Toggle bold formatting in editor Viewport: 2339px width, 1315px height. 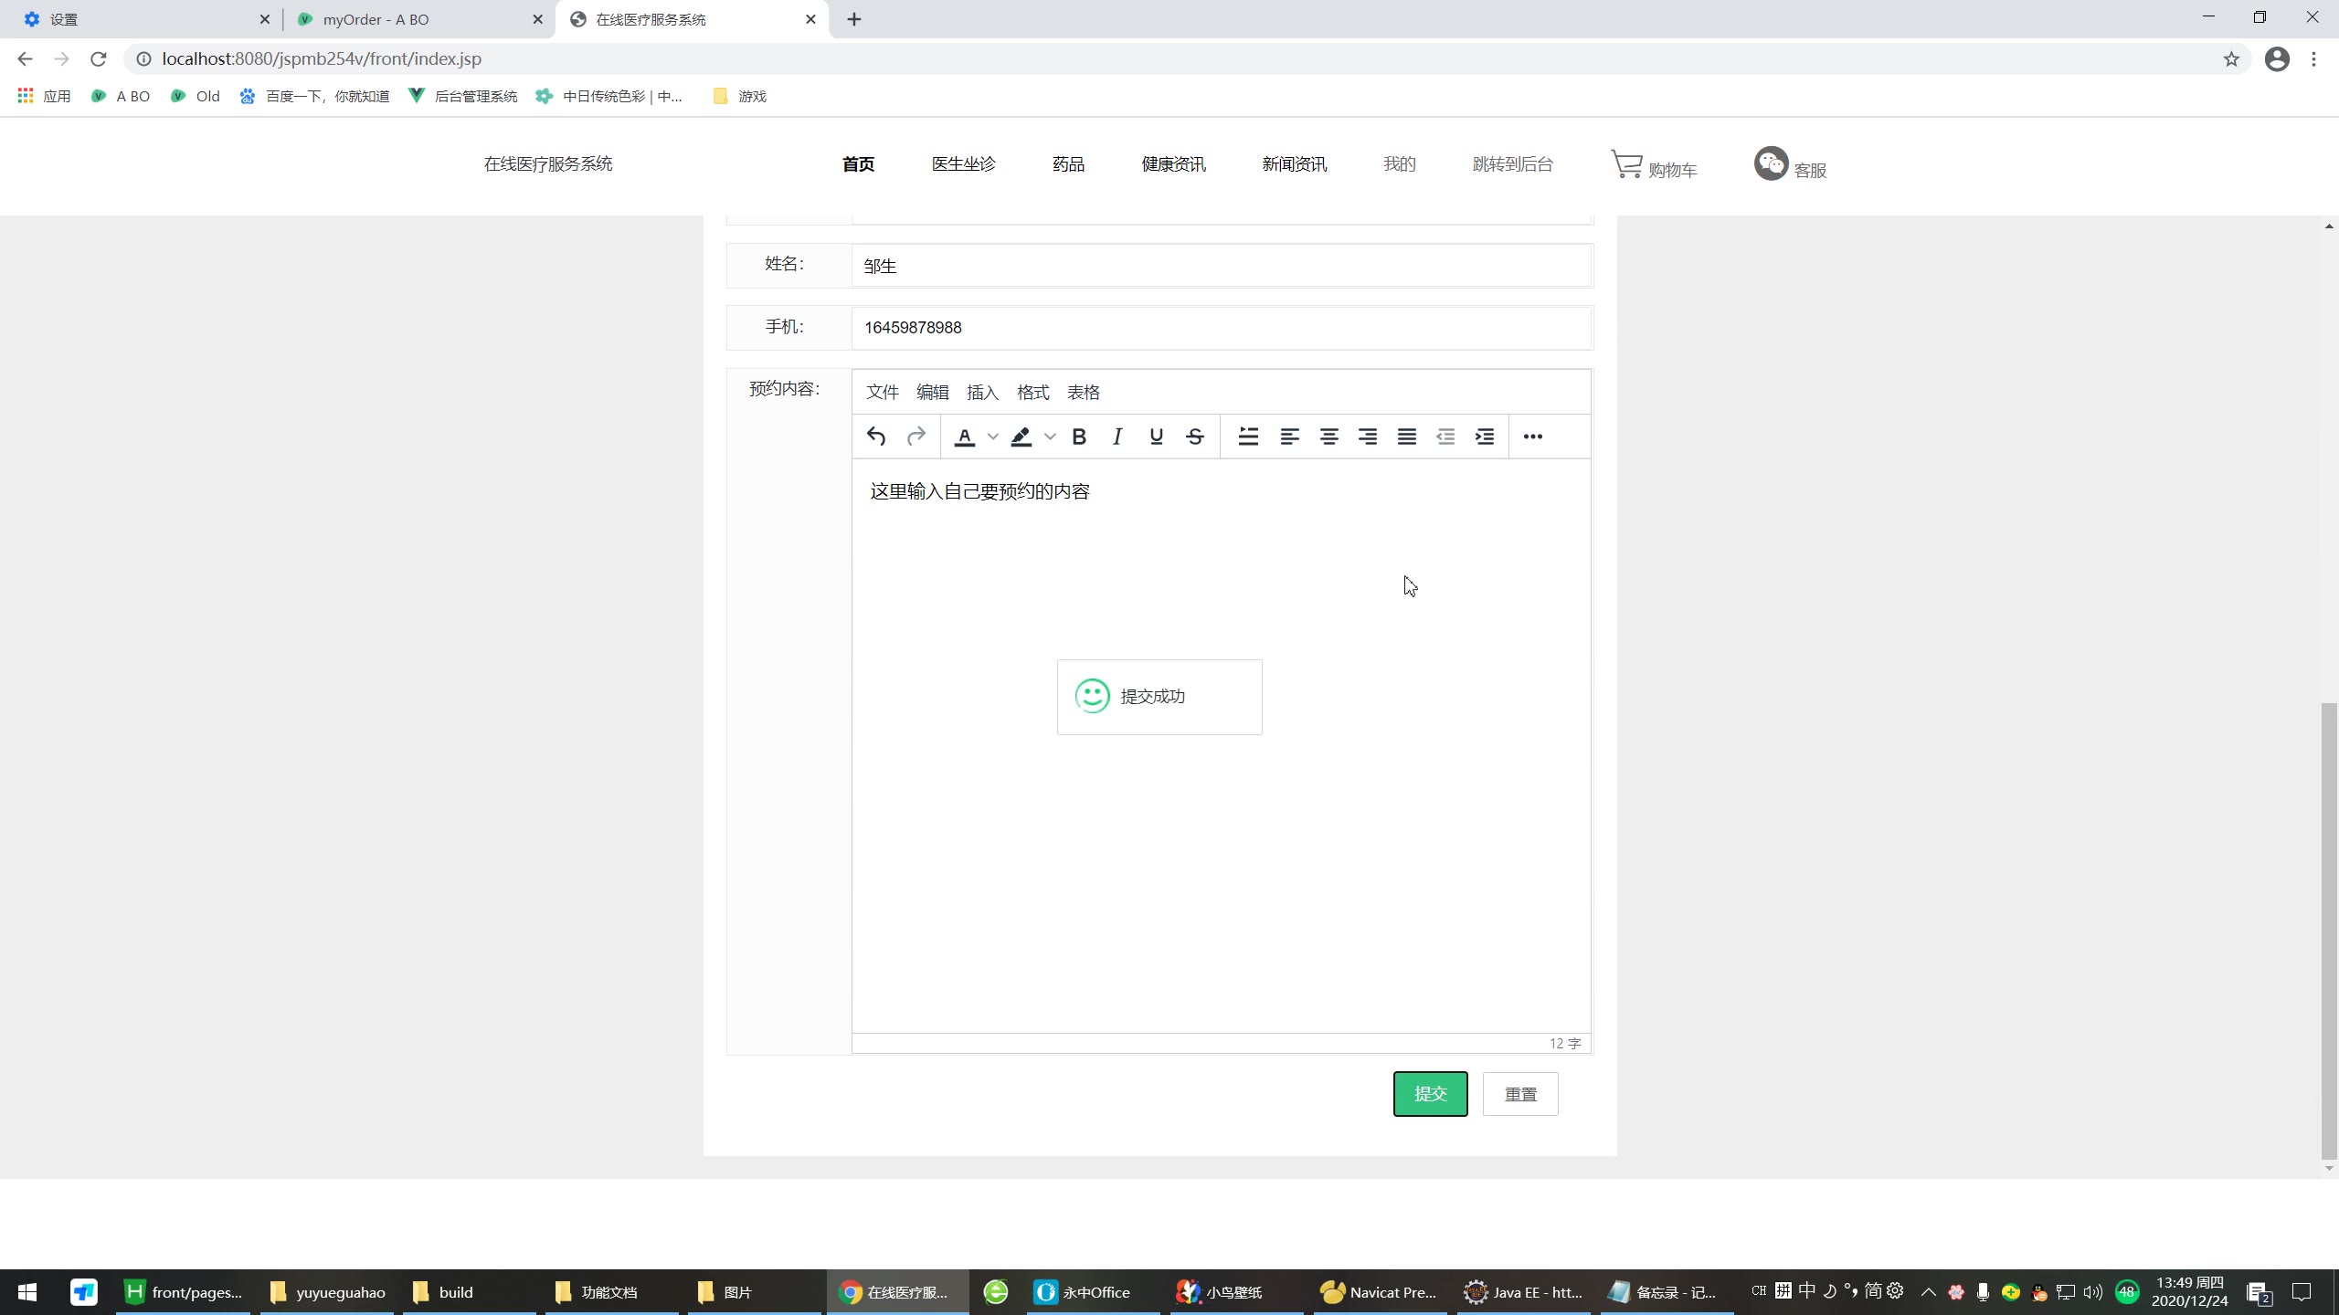(1079, 437)
